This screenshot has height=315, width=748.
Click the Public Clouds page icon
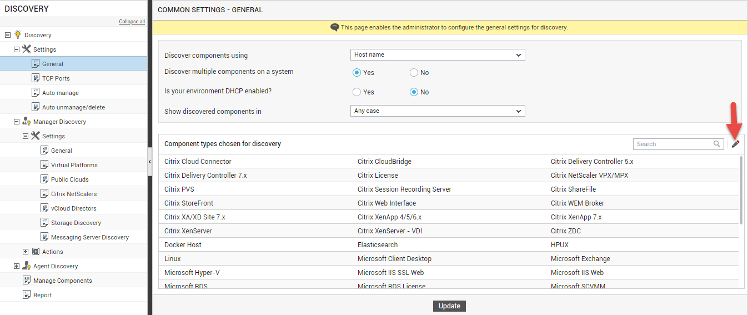point(44,179)
